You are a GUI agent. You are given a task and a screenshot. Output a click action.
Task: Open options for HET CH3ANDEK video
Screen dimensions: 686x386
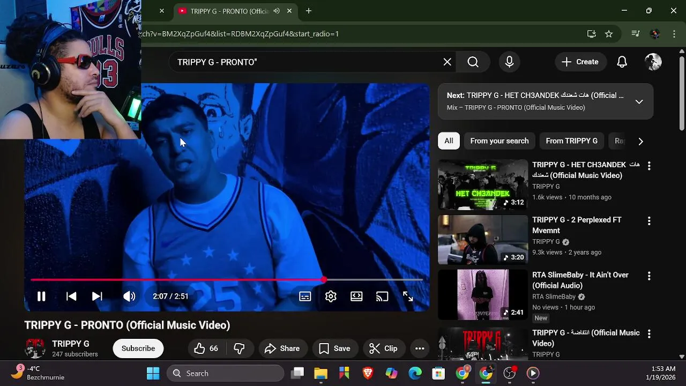[x=649, y=166]
